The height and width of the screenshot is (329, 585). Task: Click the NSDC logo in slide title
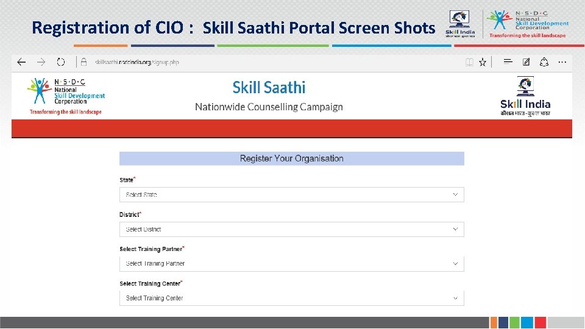tap(528, 24)
